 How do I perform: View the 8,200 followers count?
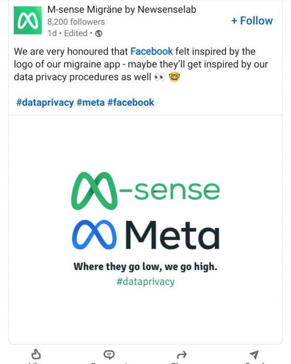click(76, 22)
